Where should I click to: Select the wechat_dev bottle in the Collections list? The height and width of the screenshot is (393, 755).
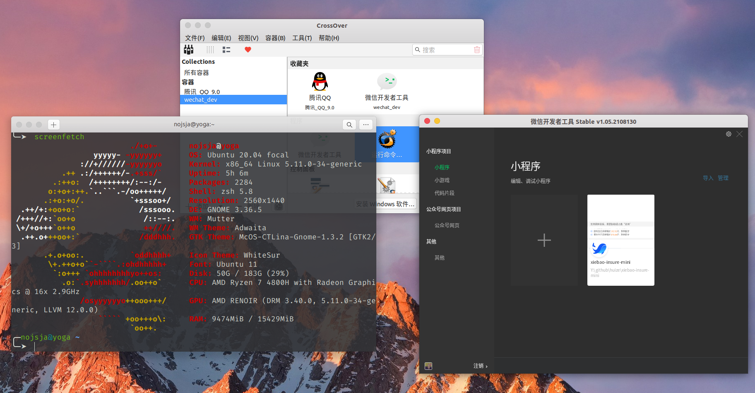(x=201, y=99)
